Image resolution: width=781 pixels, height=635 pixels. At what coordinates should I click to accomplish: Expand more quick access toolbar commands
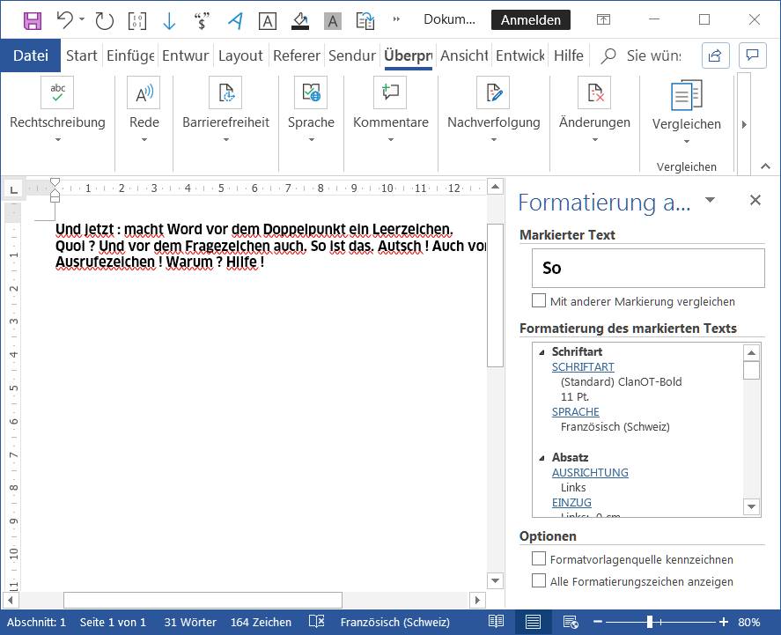pyautogui.click(x=396, y=19)
